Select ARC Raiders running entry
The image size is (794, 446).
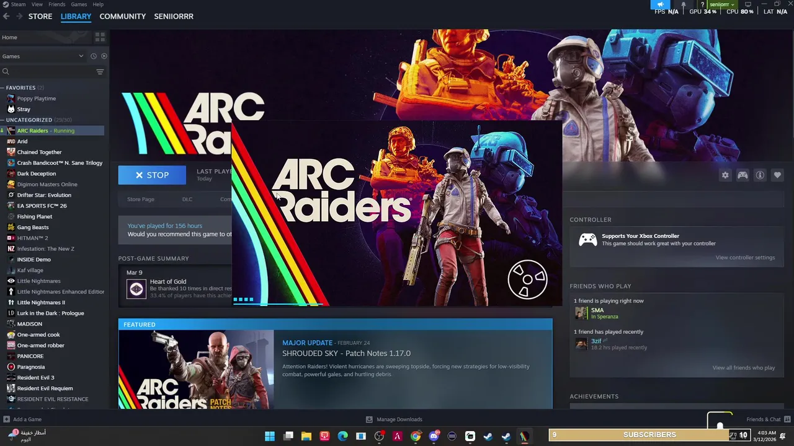point(52,131)
